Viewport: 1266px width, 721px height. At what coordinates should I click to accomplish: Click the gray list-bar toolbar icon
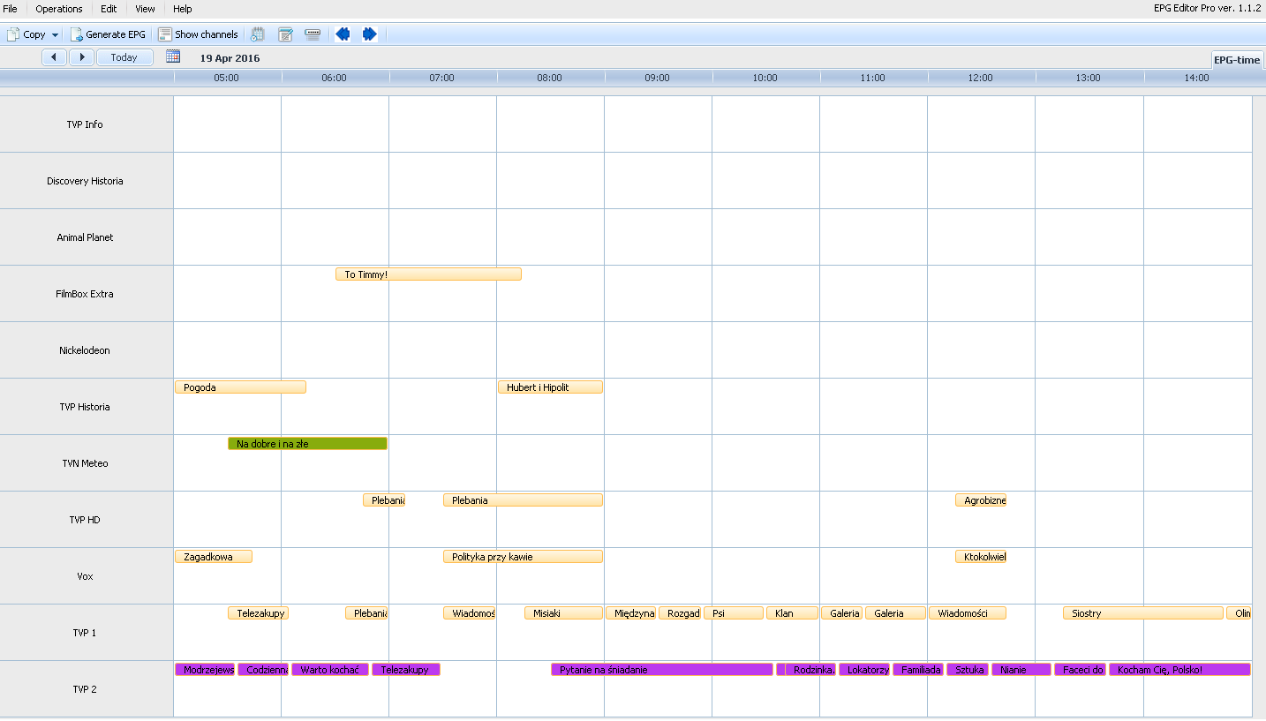313,34
